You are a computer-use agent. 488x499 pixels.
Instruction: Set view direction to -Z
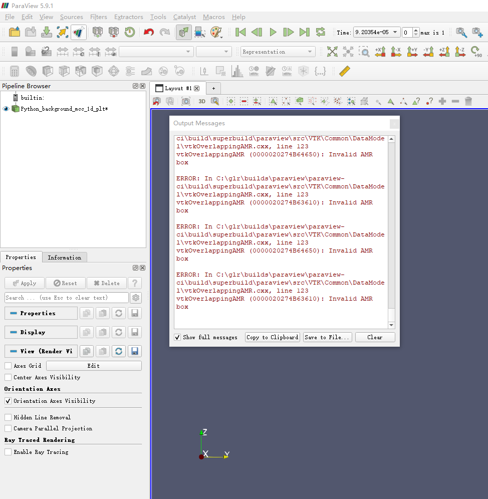pyautogui.click(x=460, y=52)
